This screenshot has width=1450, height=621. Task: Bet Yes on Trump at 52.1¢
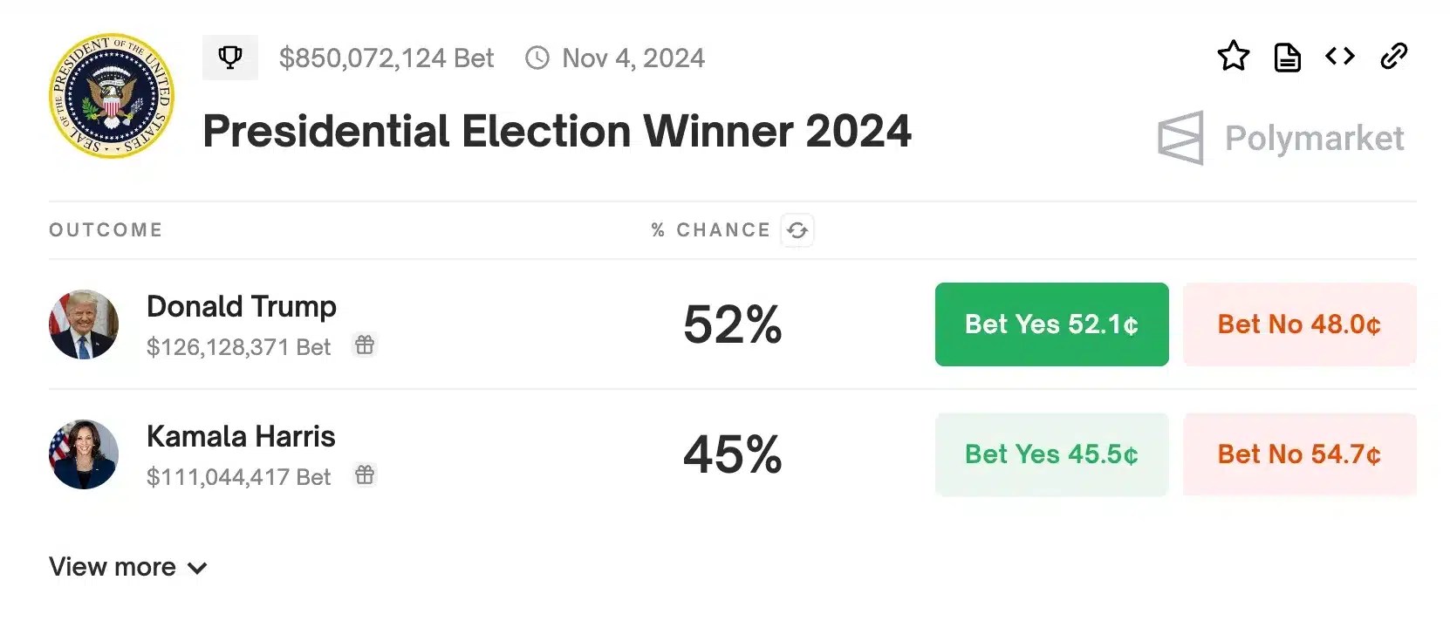coord(1051,324)
